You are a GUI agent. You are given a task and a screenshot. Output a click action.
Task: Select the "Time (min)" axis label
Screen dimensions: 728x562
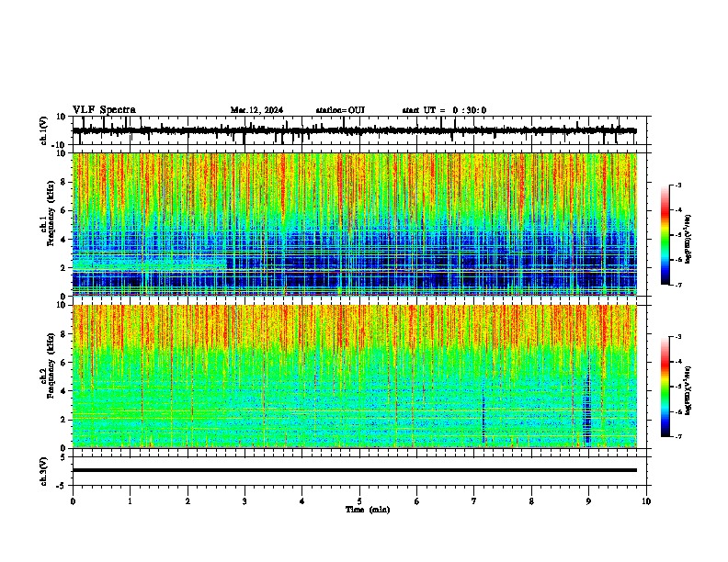click(x=368, y=510)
